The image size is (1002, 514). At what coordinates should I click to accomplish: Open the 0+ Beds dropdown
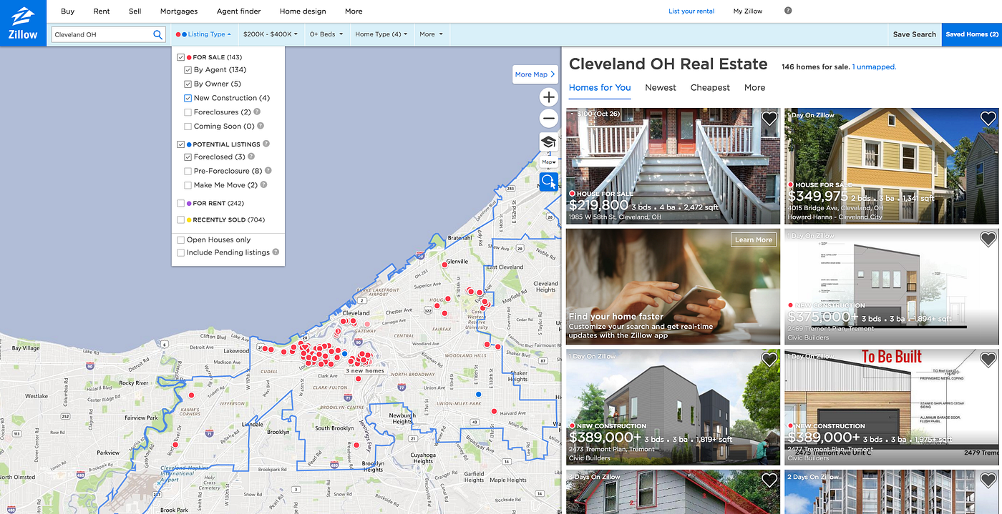326,34
